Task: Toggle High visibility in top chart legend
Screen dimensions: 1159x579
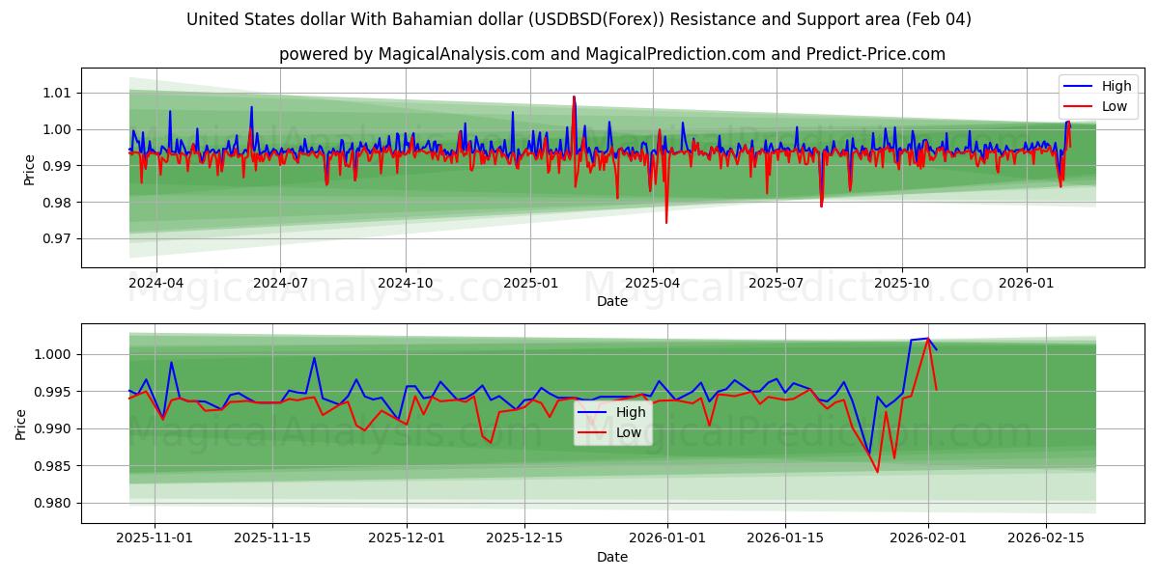Action: [x=1111, y=85]
